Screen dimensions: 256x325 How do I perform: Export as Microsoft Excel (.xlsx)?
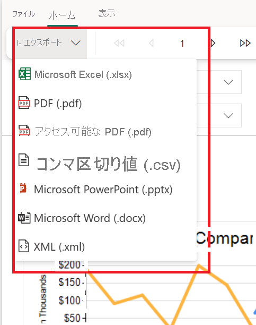coord(105,74)
